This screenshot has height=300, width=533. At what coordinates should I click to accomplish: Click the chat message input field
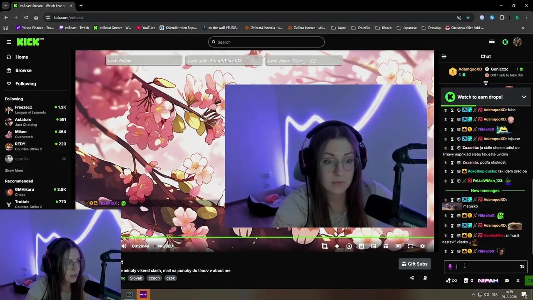486,267
